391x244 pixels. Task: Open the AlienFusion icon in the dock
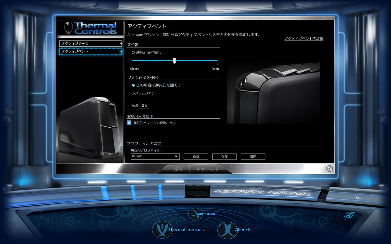click(195, 214)
